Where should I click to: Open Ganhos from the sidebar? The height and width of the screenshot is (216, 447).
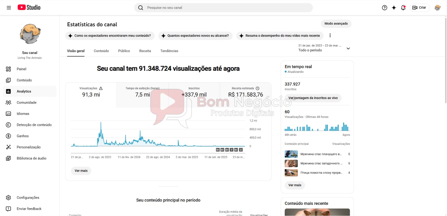23,136
